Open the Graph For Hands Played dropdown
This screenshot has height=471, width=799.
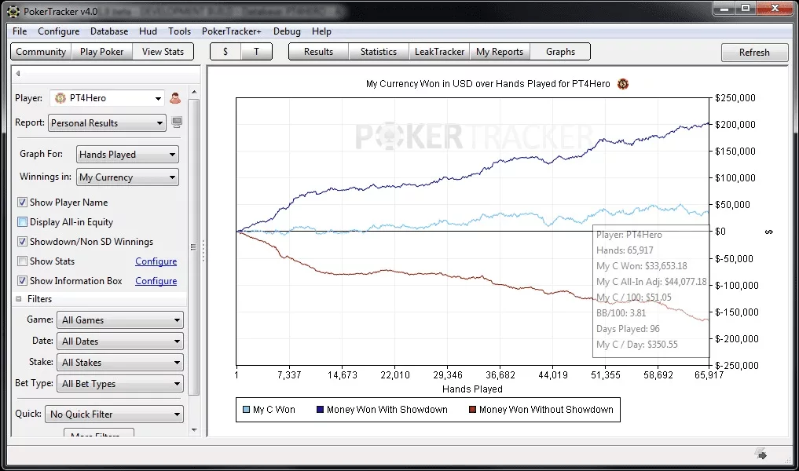127,155
